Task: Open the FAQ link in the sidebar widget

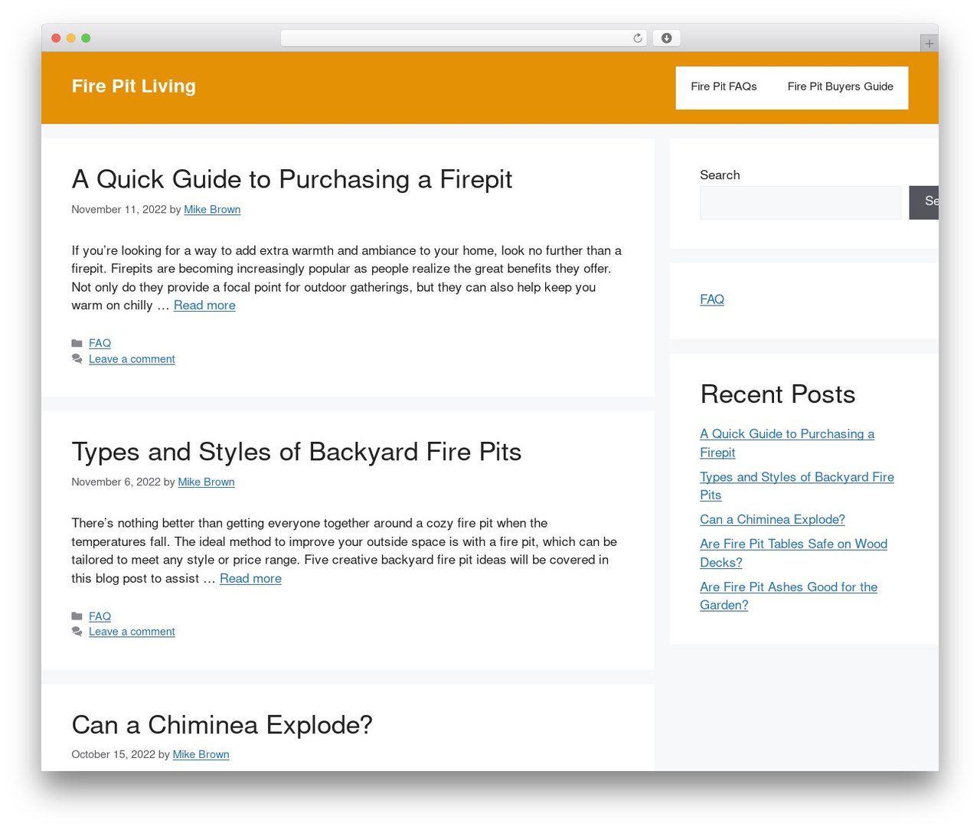Action: (712, 300)
